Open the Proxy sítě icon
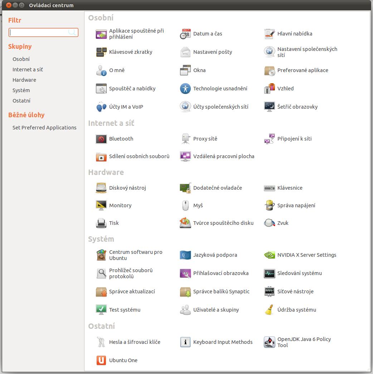 tap(185, 139)
